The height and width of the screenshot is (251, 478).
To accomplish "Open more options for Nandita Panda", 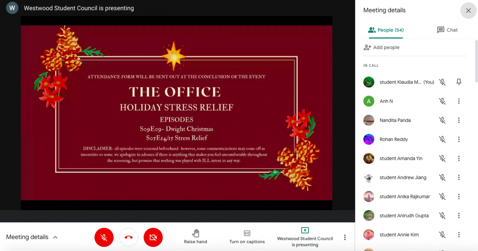I will click(459, 120).
